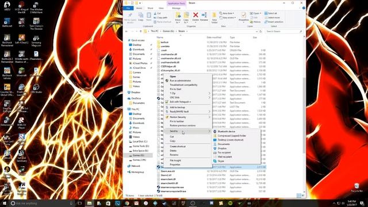Click the Task View icon on taskbar

tap(80, 203)
